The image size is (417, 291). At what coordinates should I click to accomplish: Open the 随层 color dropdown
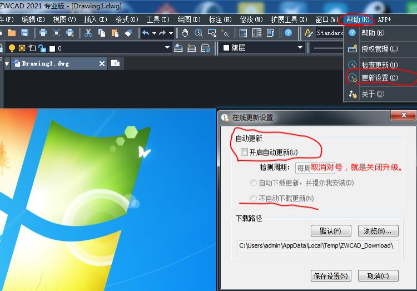click(264, 48)
